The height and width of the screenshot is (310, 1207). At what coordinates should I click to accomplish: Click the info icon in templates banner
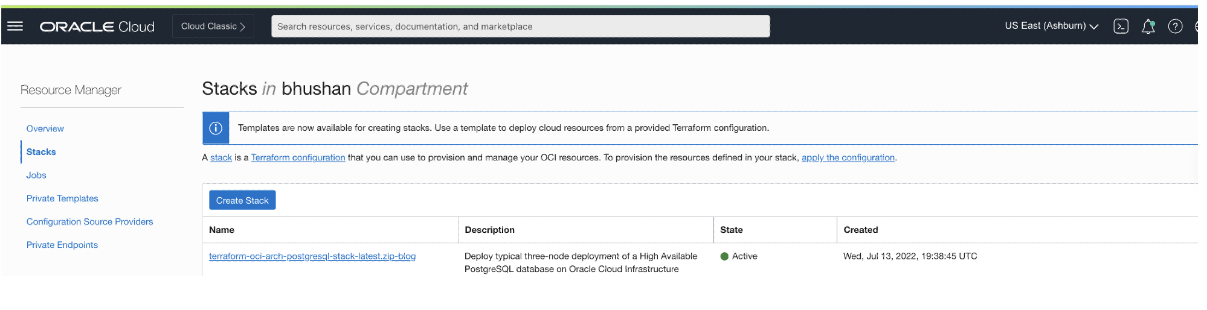pos(216,128)
